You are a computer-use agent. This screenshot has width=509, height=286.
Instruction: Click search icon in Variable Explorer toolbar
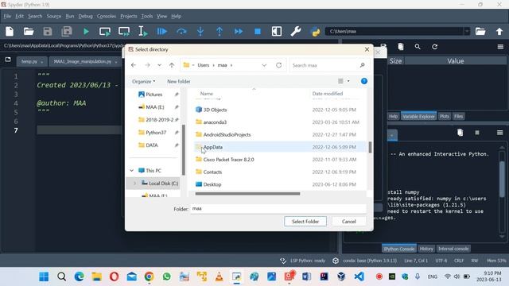[418, 47]
